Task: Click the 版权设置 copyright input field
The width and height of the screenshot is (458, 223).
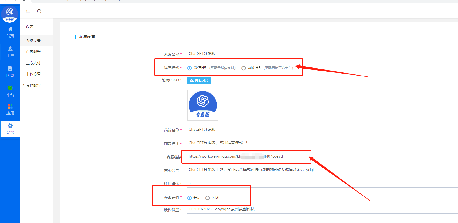Action: 322,209
